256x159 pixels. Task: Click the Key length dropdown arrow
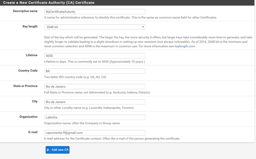[x=143, y=27]
